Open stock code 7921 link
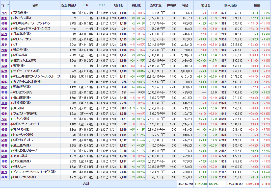 [x=4, y=13]
